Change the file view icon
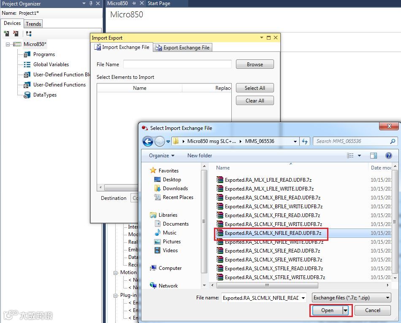The image size is (401, 323). pyautogui.click(x=350, y=155)
